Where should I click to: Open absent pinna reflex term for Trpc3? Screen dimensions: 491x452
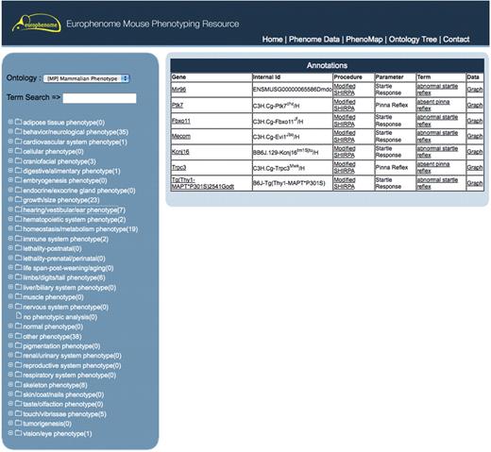click(x=433, y=167)
